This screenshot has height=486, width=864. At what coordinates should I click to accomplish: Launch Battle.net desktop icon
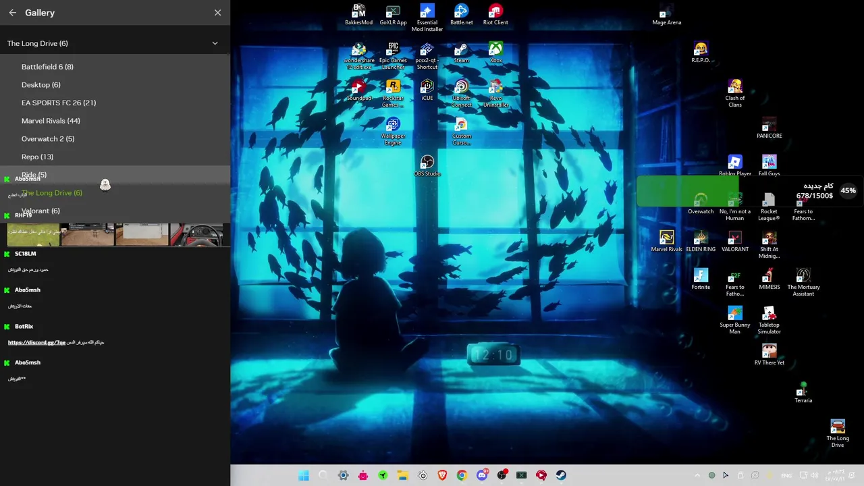click(x=462, y=15)
